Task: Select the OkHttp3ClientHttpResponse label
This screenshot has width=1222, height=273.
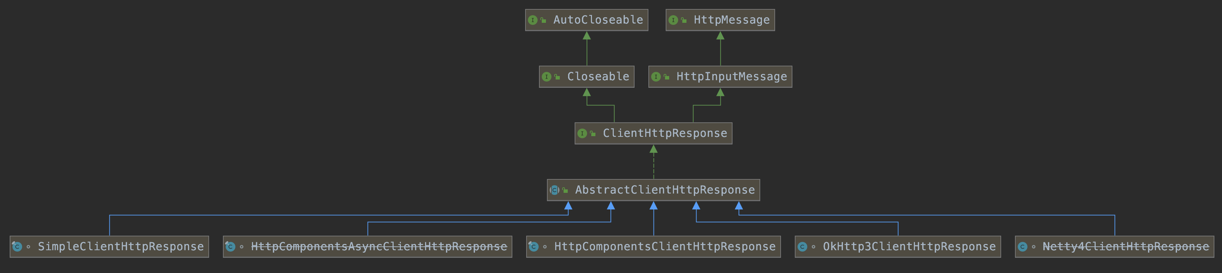Action: [x=909, y=246]
